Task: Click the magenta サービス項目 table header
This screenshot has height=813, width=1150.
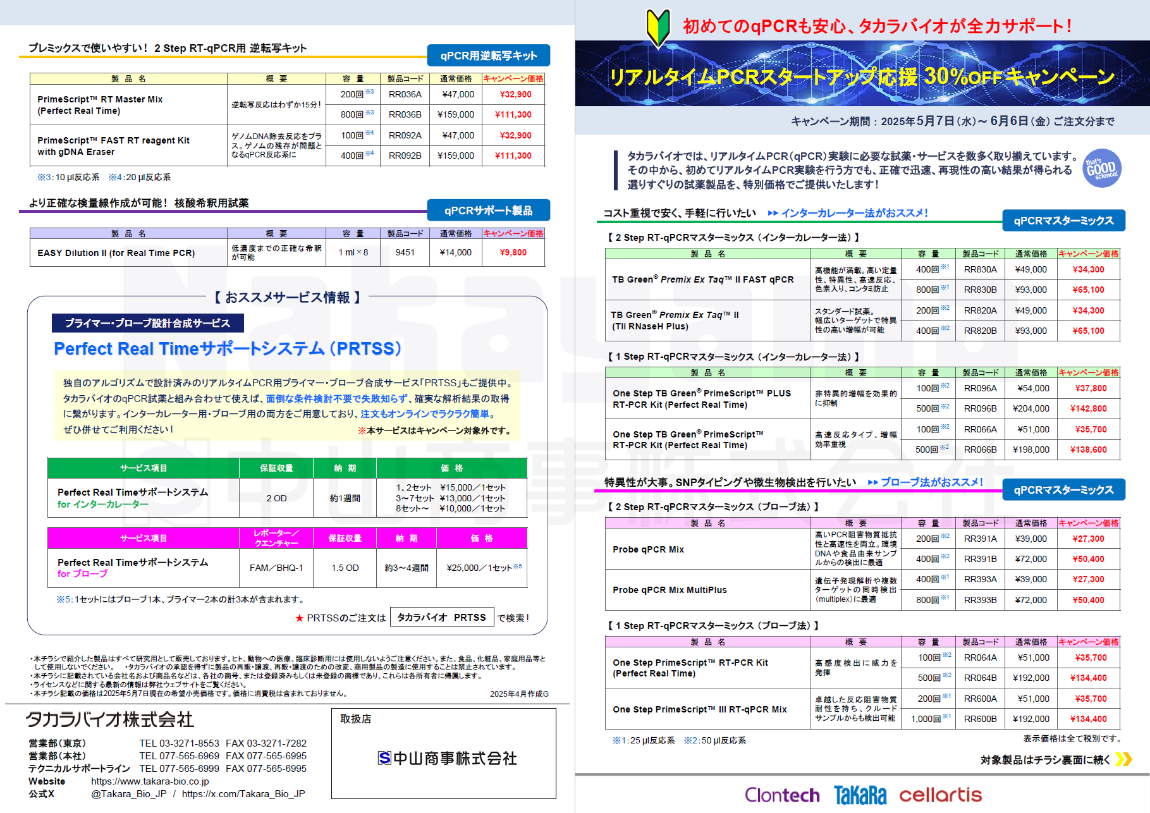Action: click(x=144, y=539)
